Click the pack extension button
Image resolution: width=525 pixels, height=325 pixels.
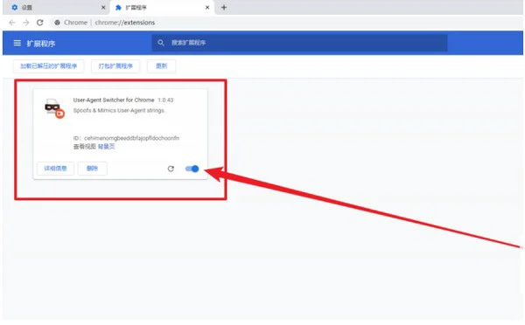pyautogui.click(x=115, y=66)
